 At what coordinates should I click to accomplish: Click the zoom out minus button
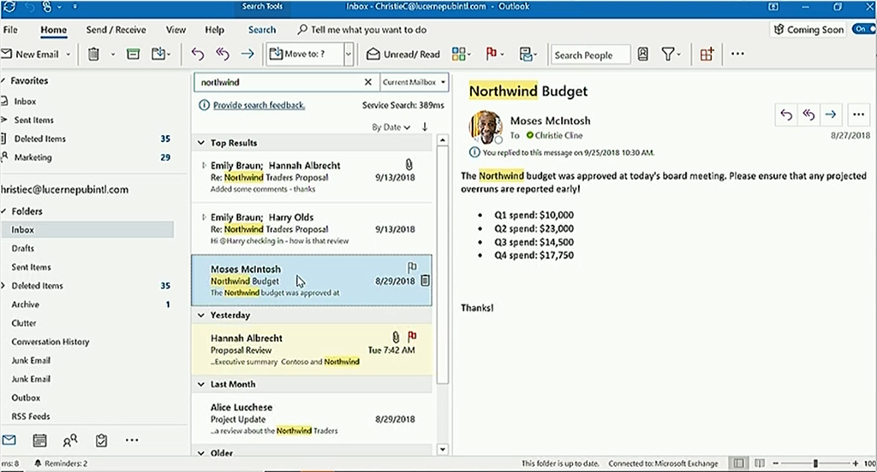click(776, 463)
